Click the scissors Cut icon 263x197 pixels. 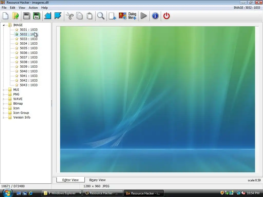pyautogui.click(x=69, y=16)
